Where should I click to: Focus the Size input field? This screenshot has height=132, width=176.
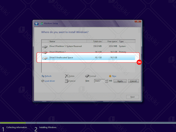[x=100, y=81]
